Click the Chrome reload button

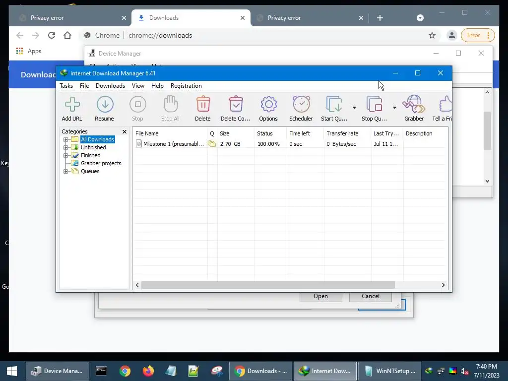click(52, 35)
